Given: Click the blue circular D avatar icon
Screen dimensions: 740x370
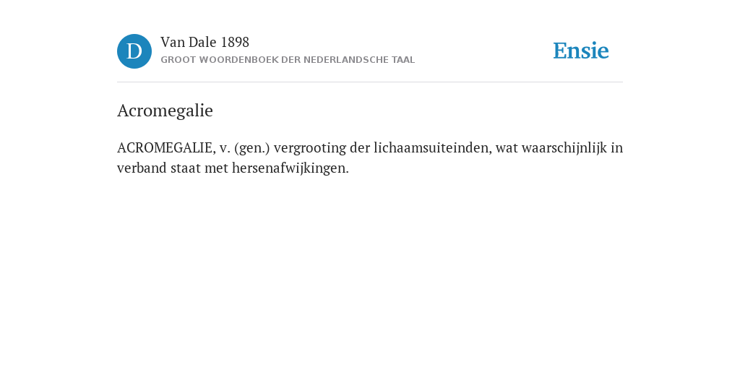Looking at the screenshot, I should tap(134, 51).
